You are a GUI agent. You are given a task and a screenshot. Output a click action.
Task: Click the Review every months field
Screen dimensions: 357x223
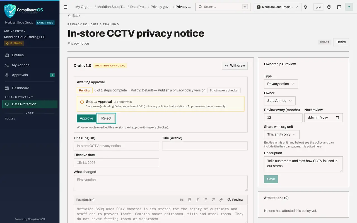[283, 118]
